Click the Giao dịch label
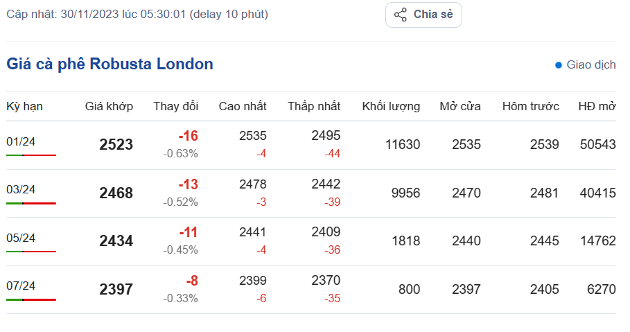Viewport: 630px width, 332px height. tap(591, 65)
